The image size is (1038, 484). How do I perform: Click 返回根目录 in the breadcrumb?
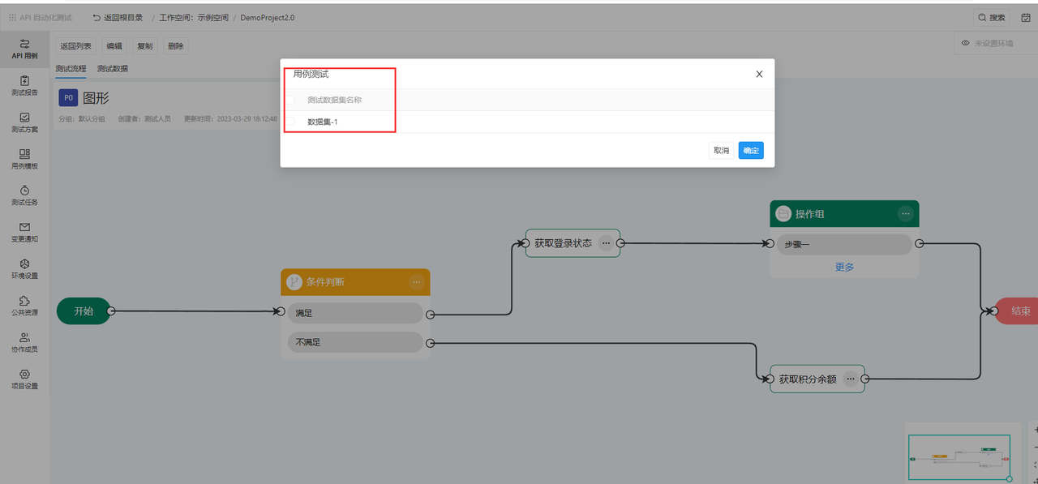point(118,17)
